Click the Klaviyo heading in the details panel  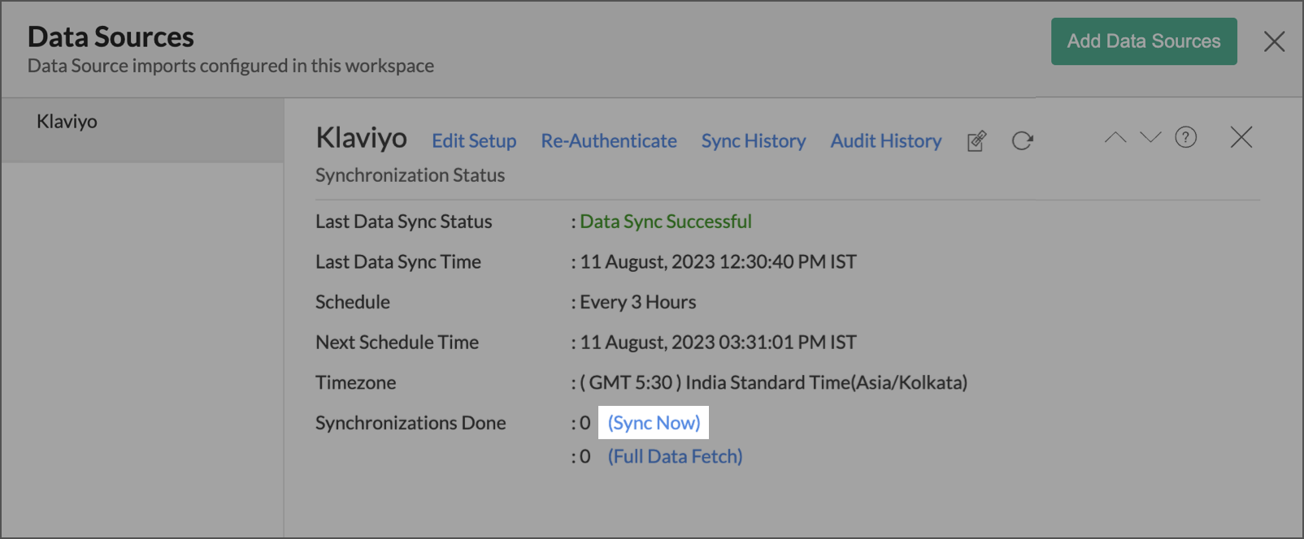click(x=362, y=138)
